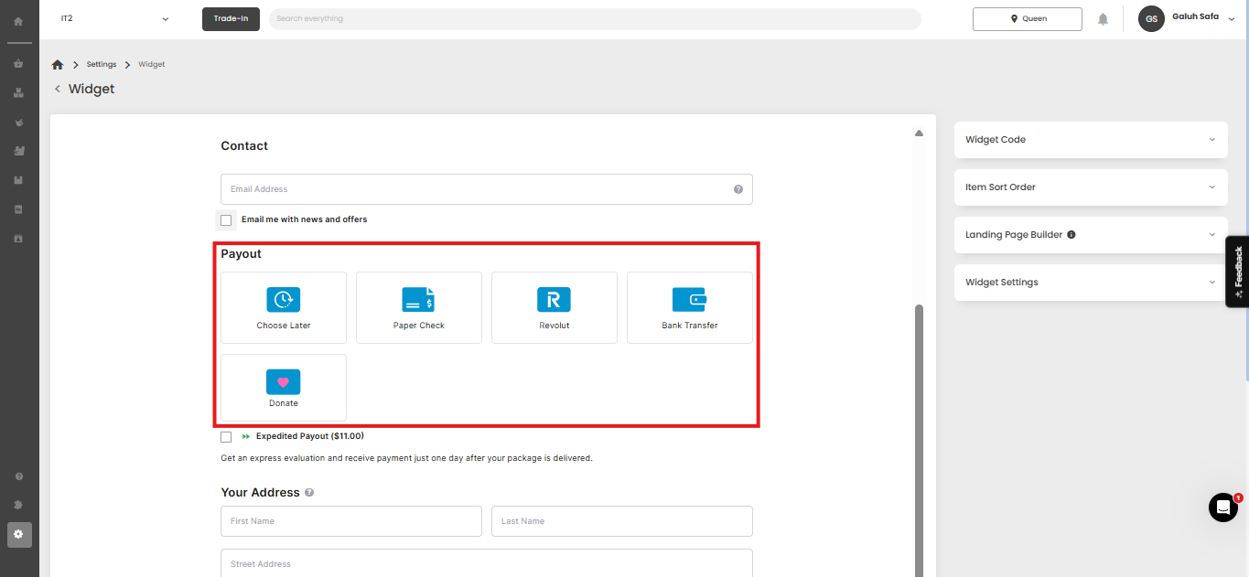Screen dimensions: 1249x577
Task: Open the shopping basket sidebar icon
Action: point(18,64)
